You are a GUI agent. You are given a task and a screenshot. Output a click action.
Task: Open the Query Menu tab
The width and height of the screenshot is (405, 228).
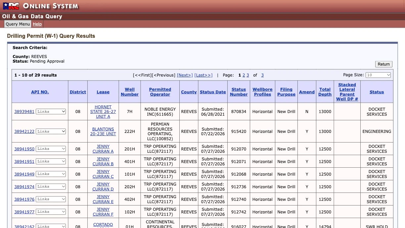(18, 24)
